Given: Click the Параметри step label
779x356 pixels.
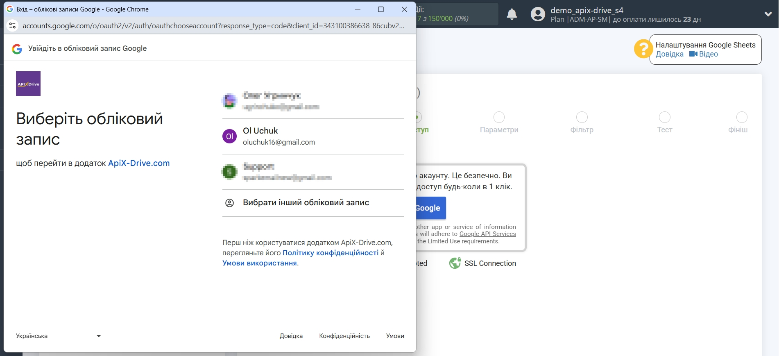Looking at the screenshot, I should pos(499,130).
